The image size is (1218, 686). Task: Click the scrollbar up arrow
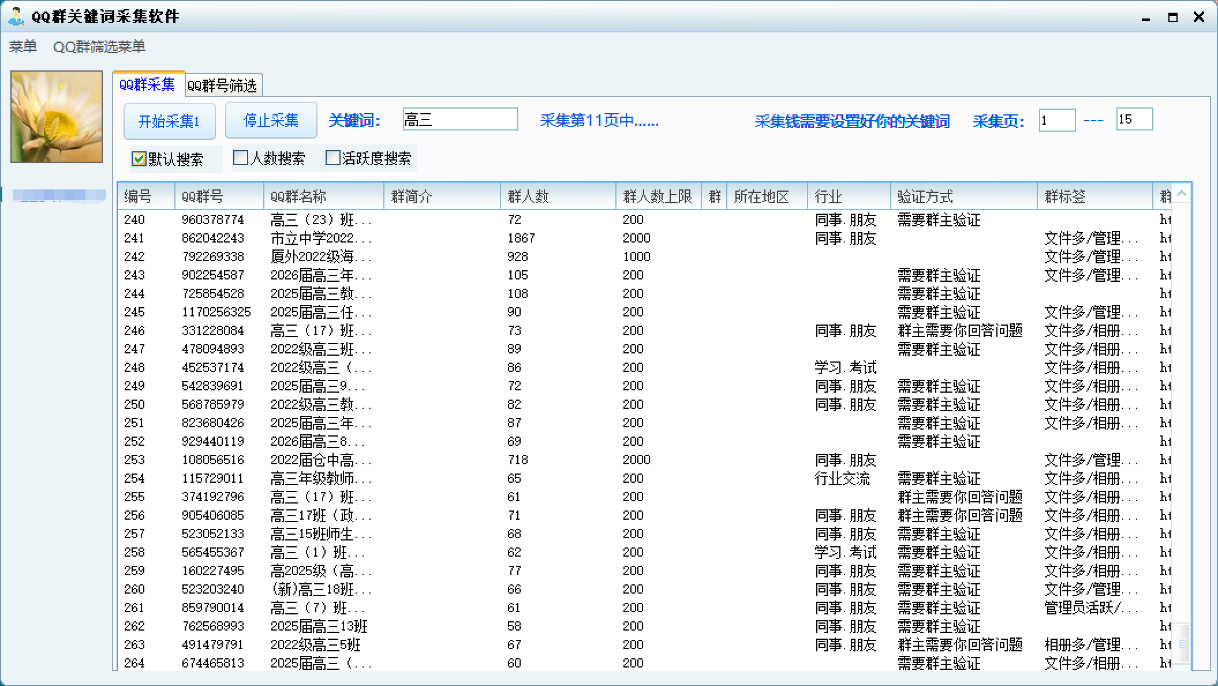[x=1182, y=194]
